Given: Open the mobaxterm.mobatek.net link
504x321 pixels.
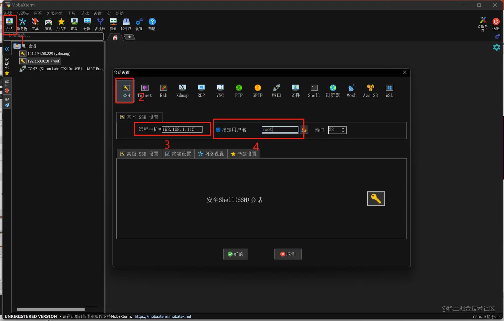Looking at the screenshot, I should tap(163, 316).
